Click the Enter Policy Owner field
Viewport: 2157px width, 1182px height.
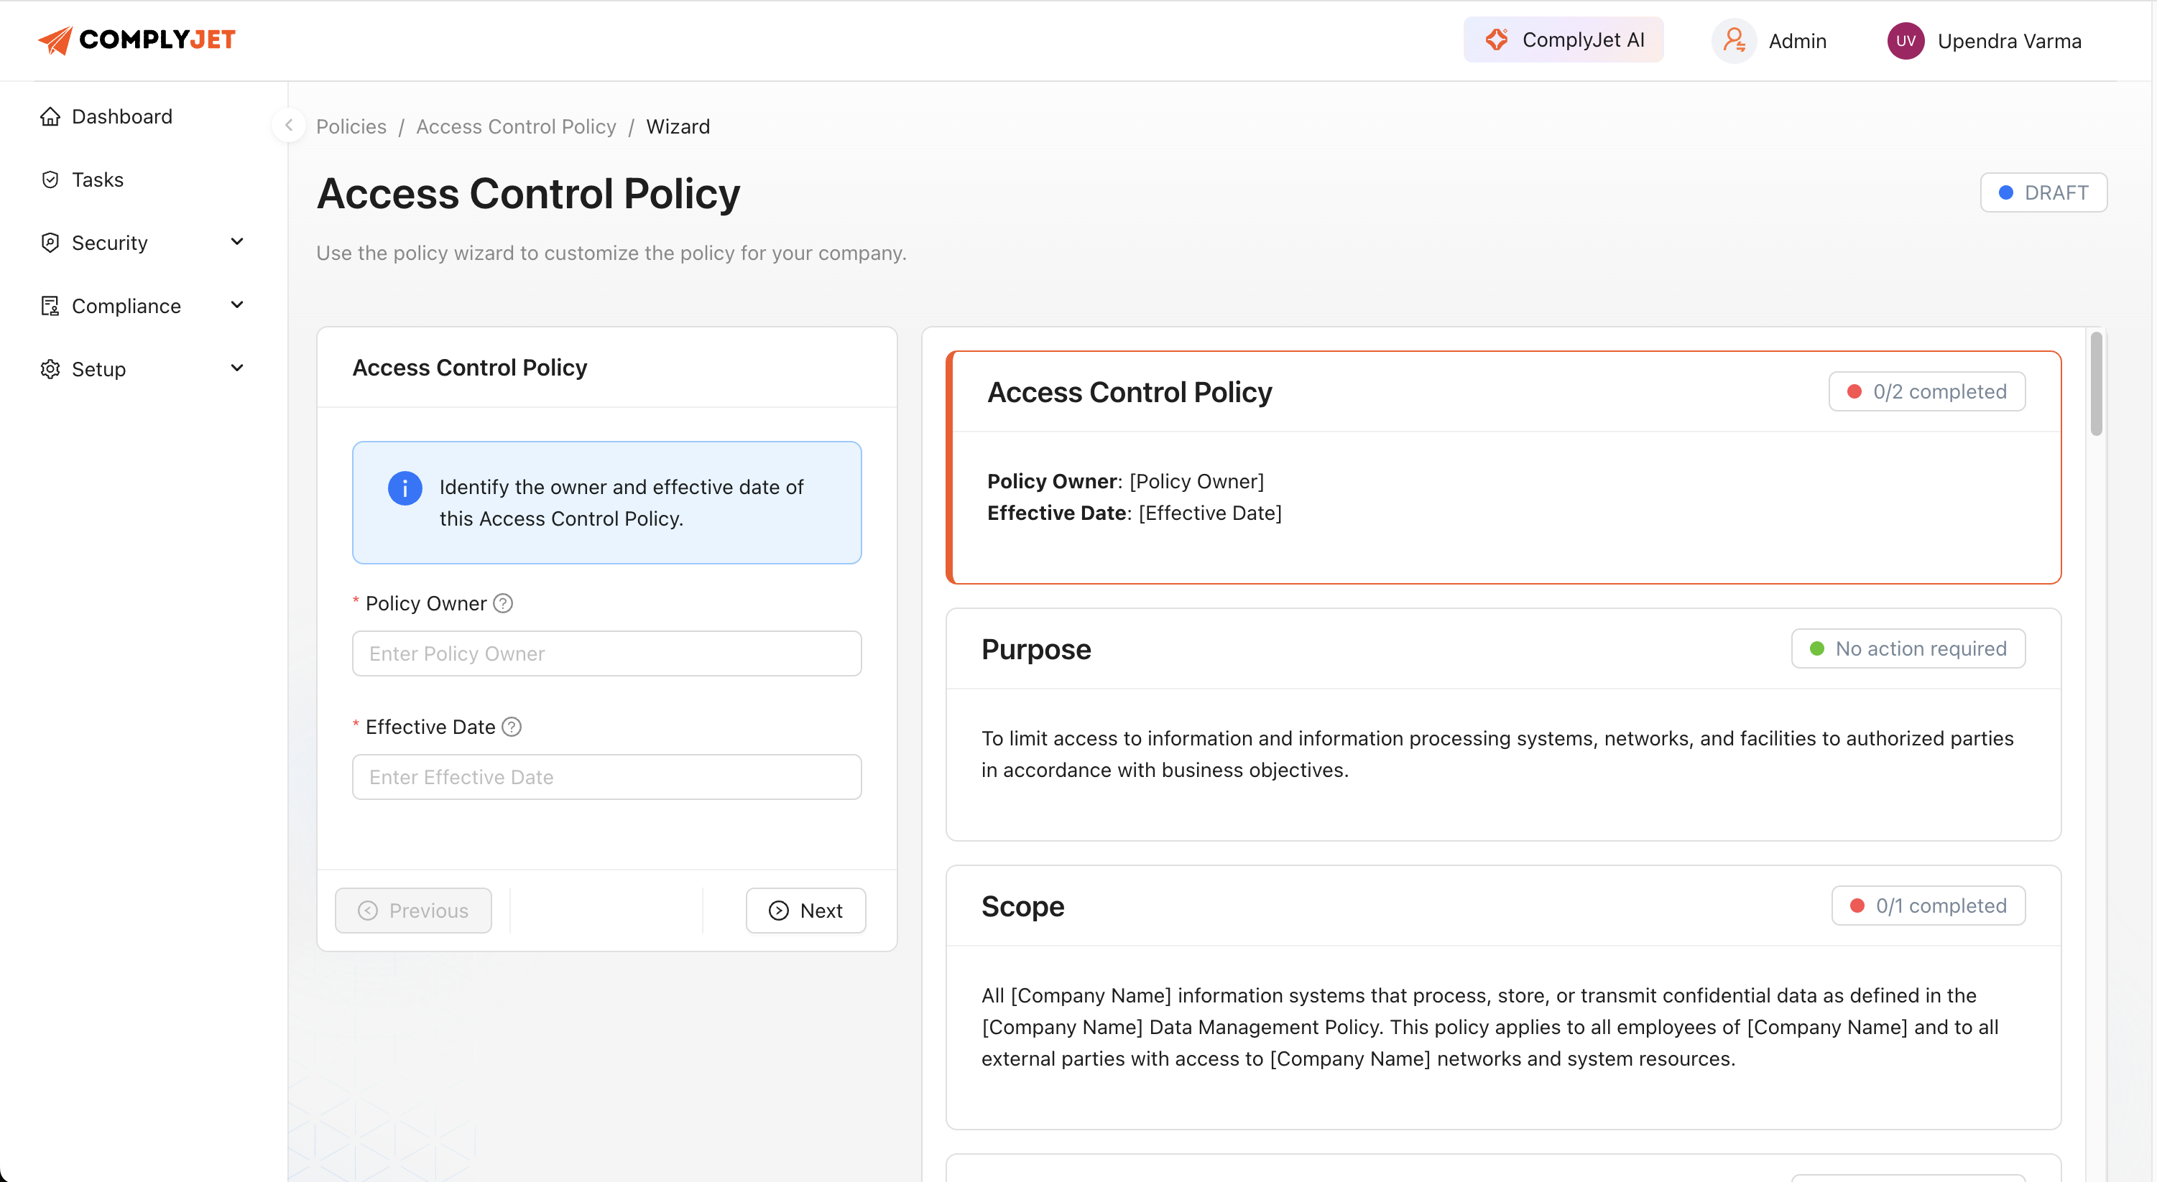click(606, 653)
